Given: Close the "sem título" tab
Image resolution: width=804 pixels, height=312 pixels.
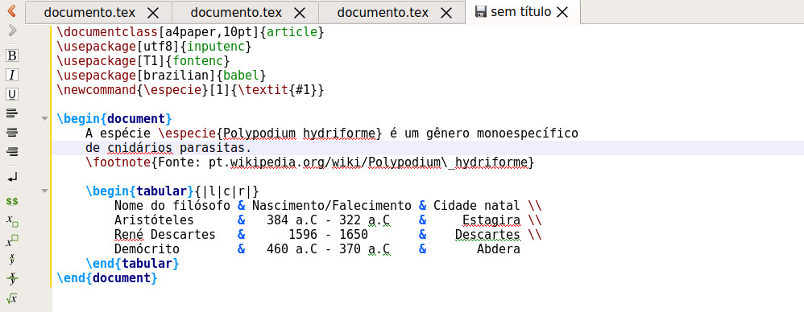Looking at the screenshot, I should [x=562, y=12].
